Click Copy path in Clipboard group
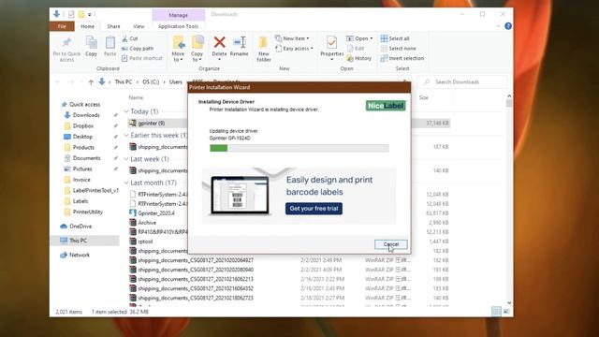 coord(138,49)
